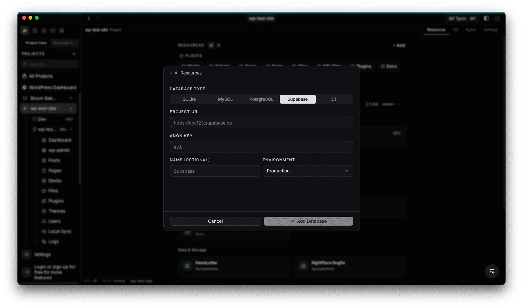Click the layers stack icon in the top sidebar

click(44, 30)
